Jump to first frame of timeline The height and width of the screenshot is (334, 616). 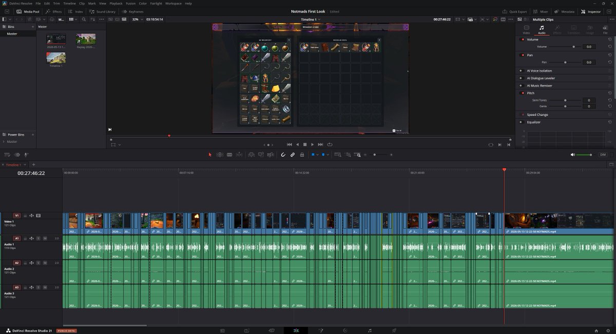289,144
